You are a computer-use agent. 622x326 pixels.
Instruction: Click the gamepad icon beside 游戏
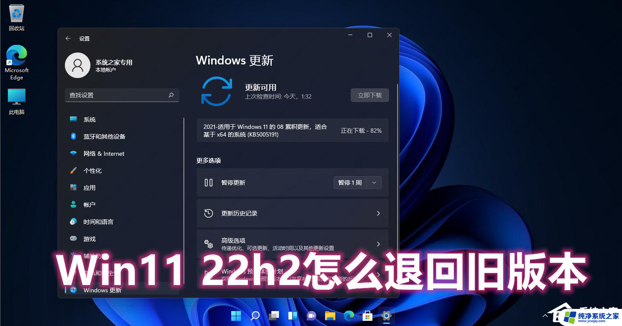point(73,239)
